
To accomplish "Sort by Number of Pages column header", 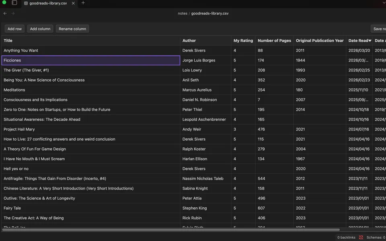I will pos(274,41).
